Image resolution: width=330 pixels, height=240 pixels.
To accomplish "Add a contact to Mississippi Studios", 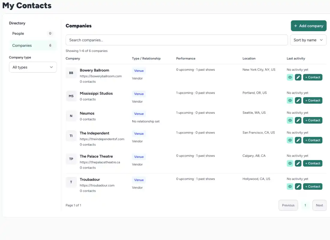I will (313, 100).
